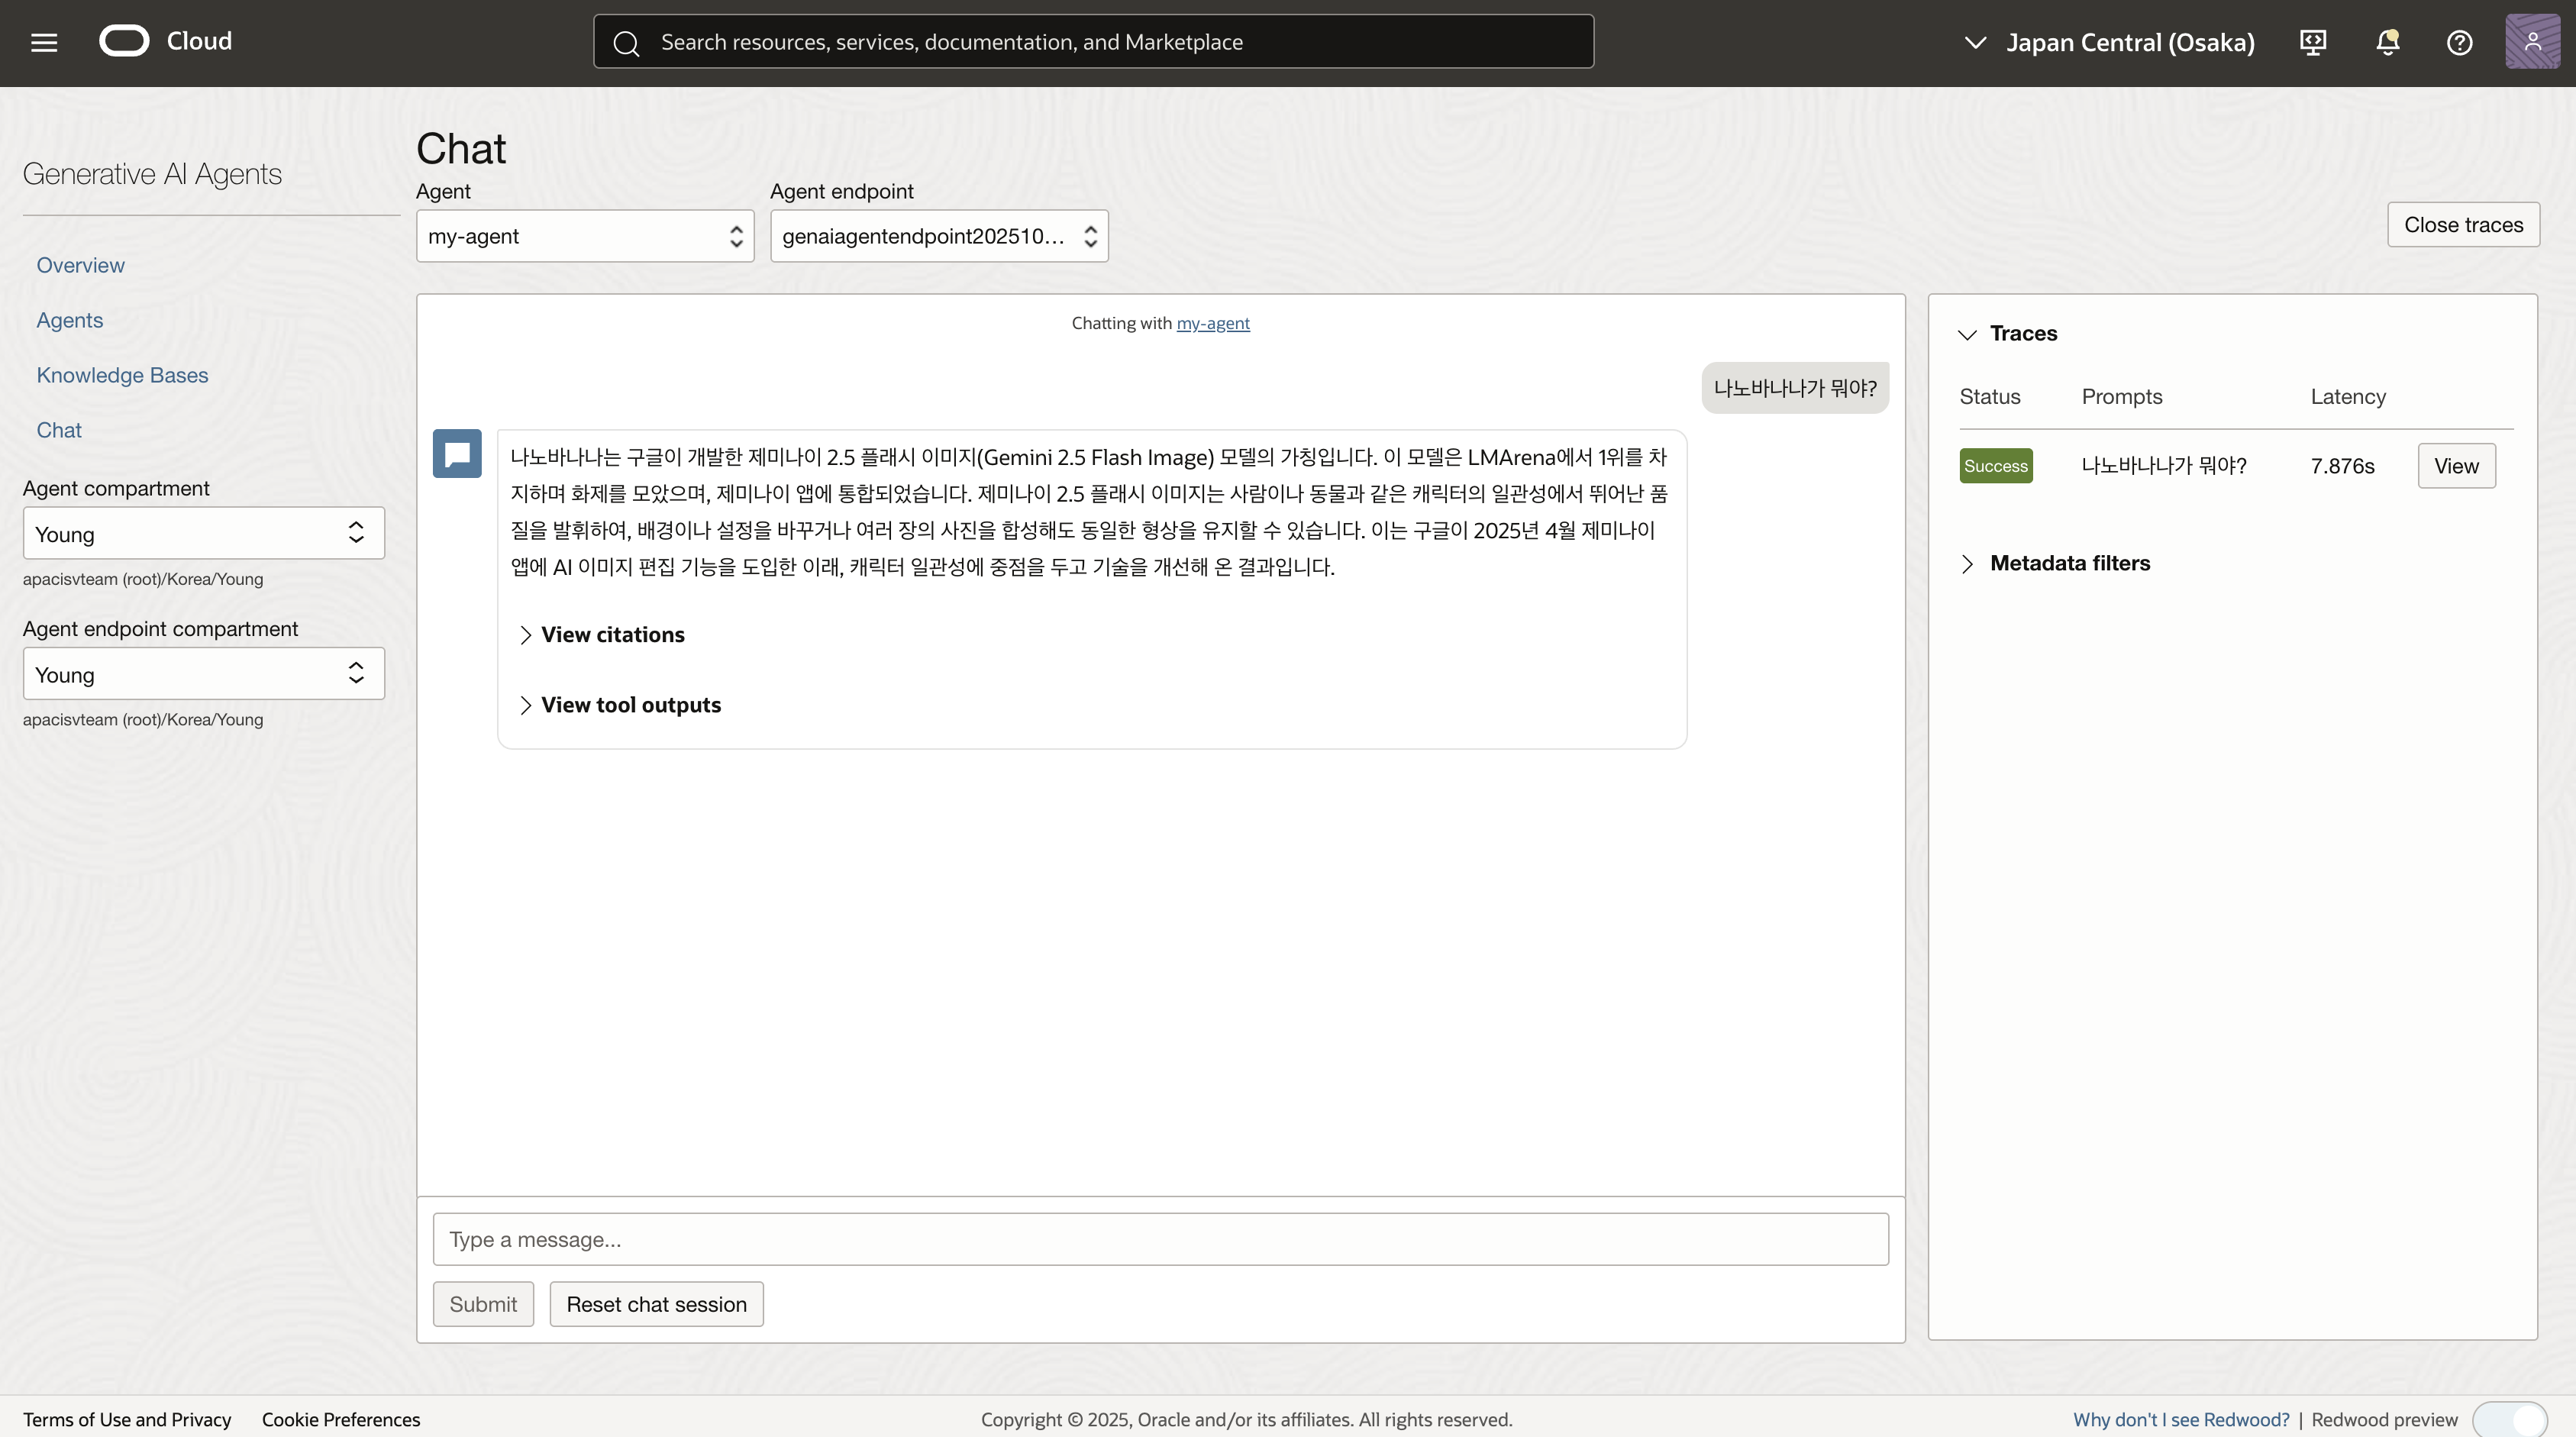2576x1437 pixels.
Task: Open the notifications bell
Action: (2387, 42)
